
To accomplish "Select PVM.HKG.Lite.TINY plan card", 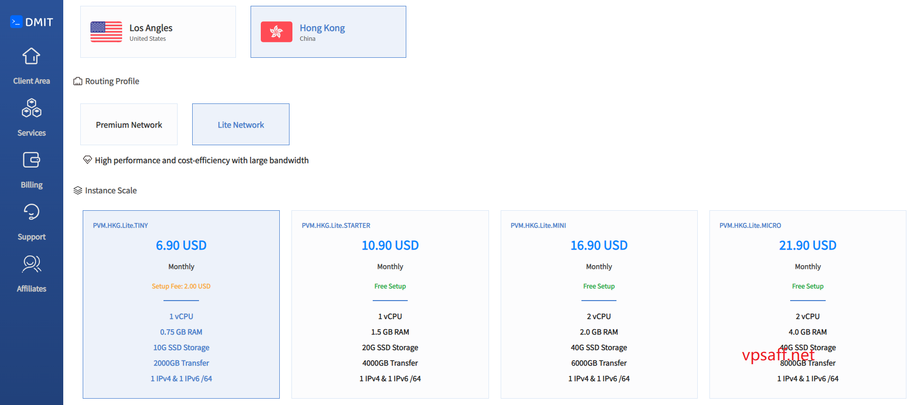I will tap(181, 304).
